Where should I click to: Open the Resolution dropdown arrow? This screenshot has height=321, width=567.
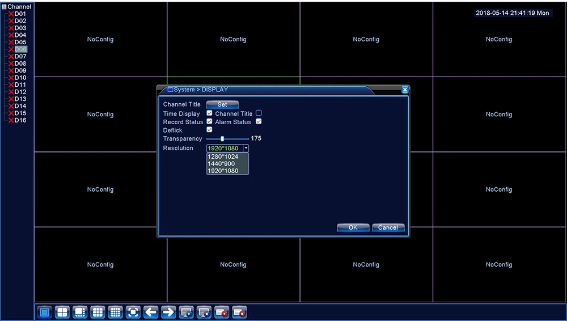[246, 148]
